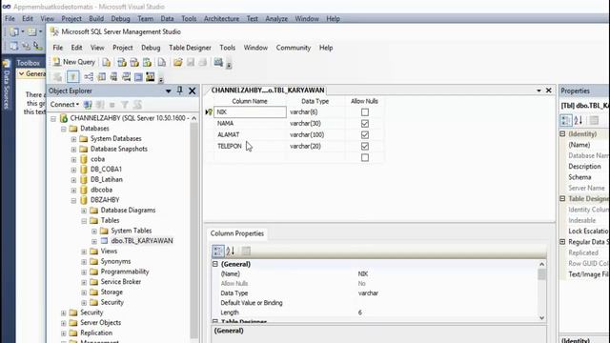This screenshot has height=343, width=610.
Task: Open the Connect dropdown in Object Explorer
Action: tap(65, 105)
